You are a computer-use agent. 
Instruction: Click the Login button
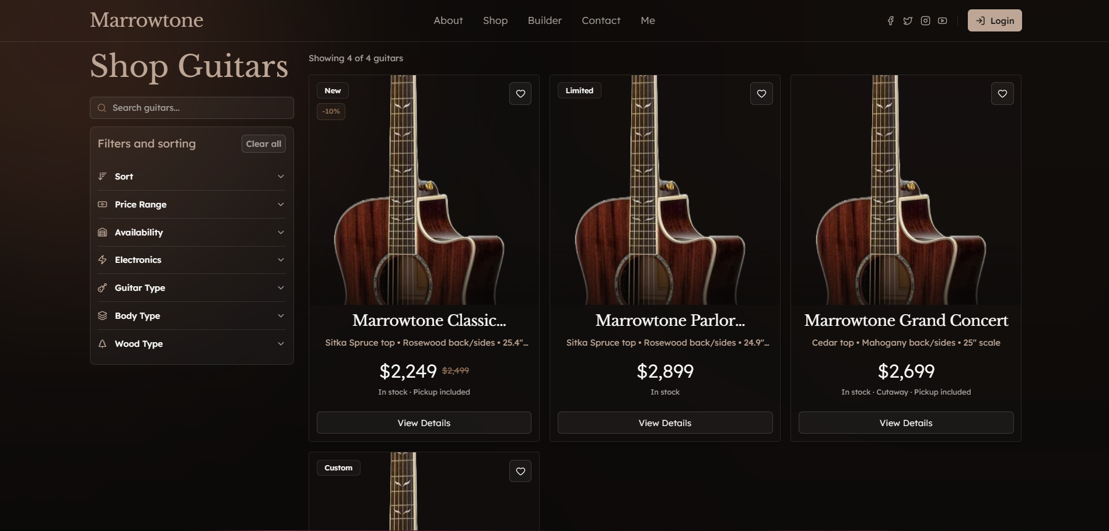tap(995, 20)
